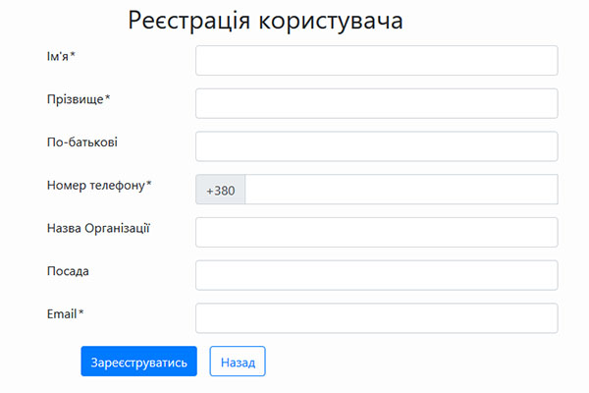Click the Назад button
The width and height of the screenshot is (589, 393).
pos(238,362)
